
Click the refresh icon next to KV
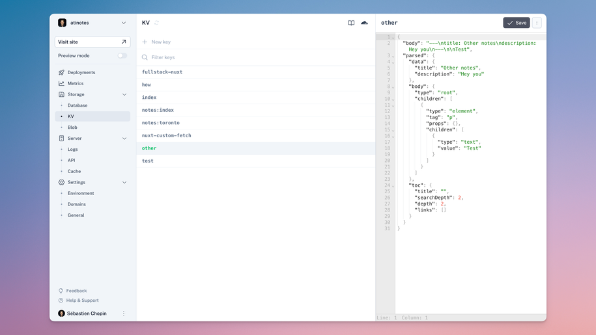click(156, 23)
